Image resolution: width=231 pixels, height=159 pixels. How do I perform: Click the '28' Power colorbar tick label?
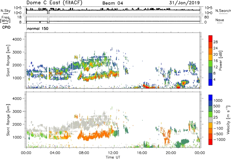[x=215, y=42]
